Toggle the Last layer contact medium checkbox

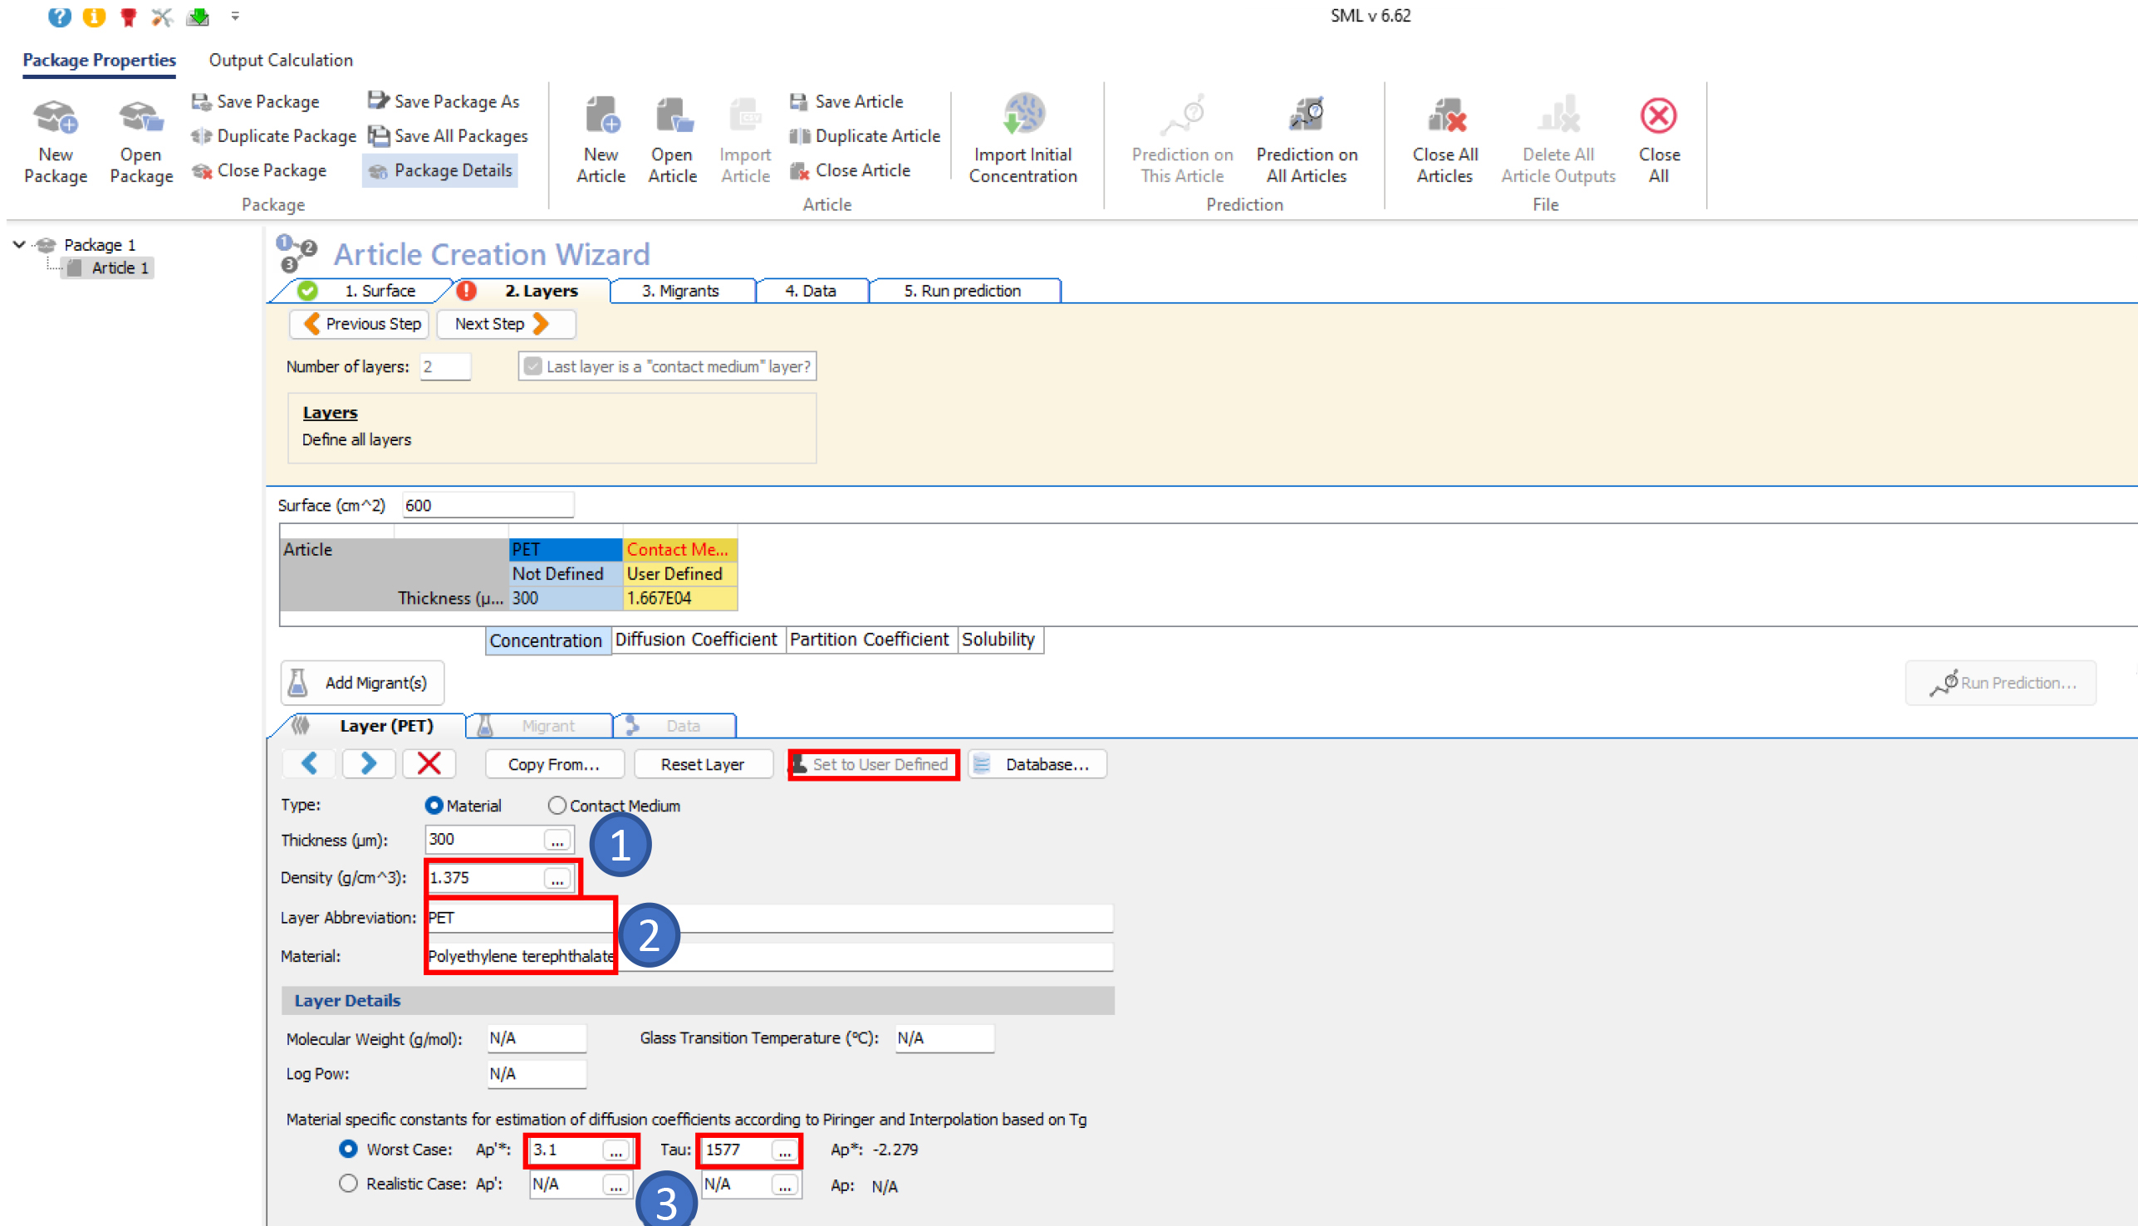click(532, 366)
